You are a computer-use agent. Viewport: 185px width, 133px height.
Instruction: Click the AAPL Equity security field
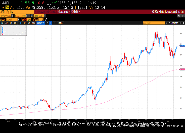pos(17,12)
